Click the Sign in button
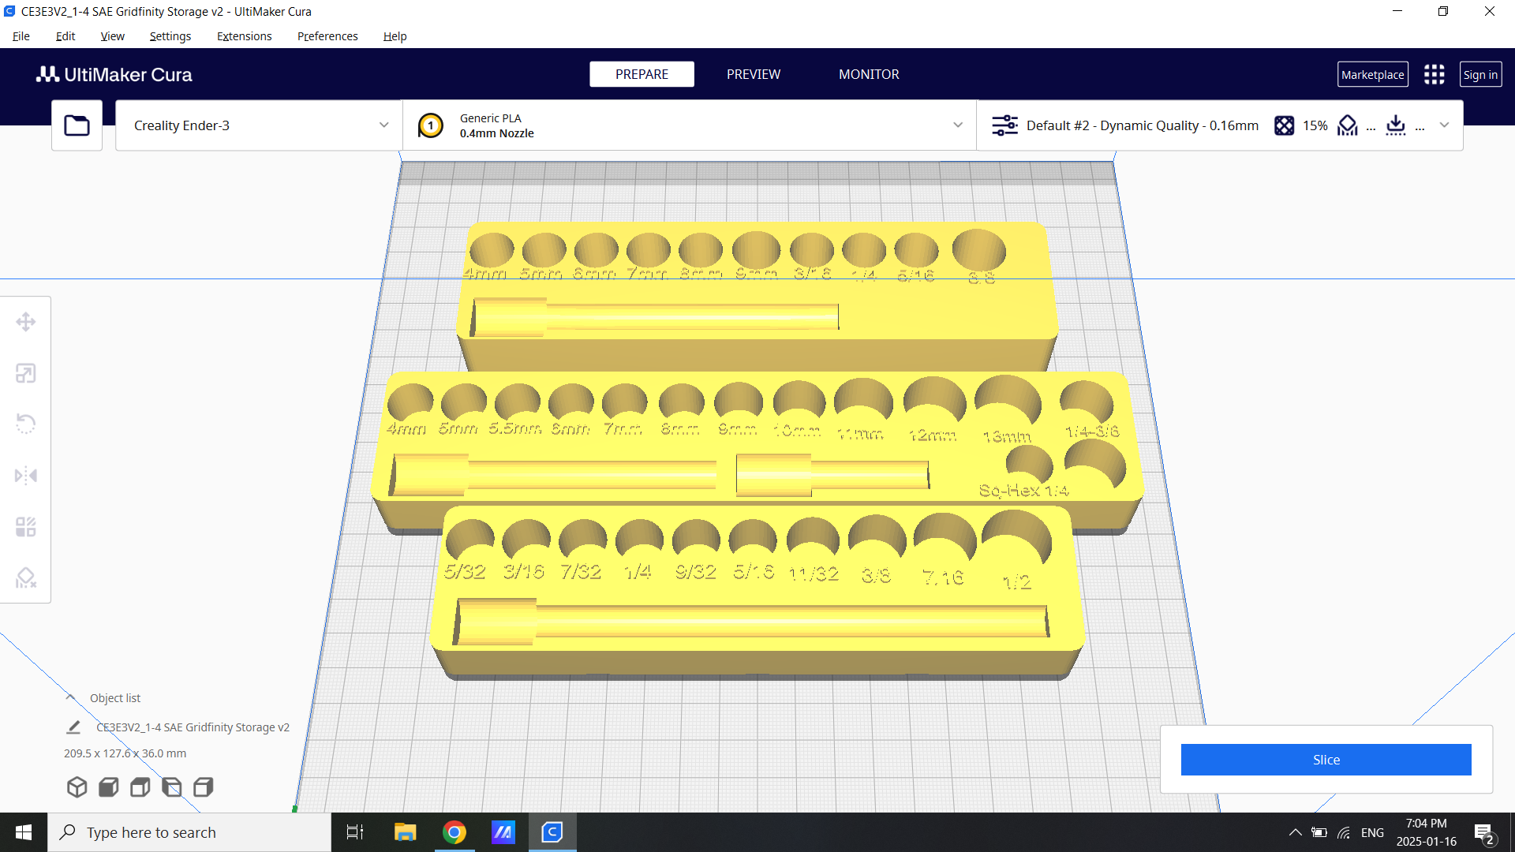The height and width of the screenshot is (852, 1515). tap(1480, 75)
